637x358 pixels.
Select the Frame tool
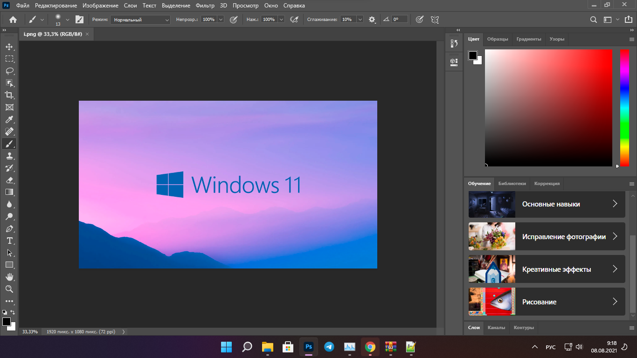point(9,107)
